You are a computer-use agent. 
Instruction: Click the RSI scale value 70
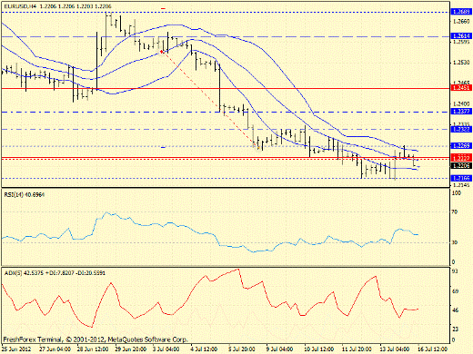[x=455, y=212]
